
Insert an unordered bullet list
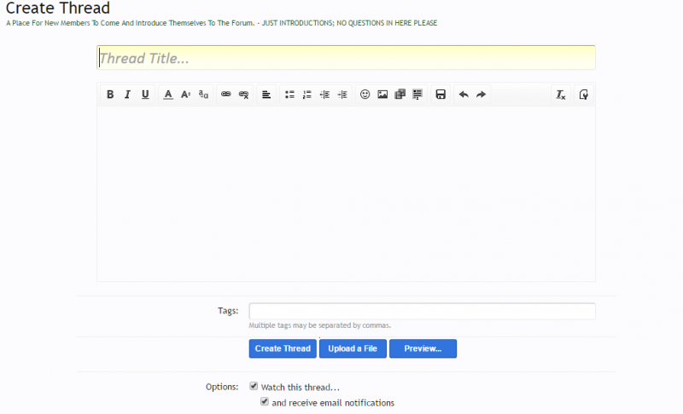pyautogui.click(x=289, y=95)
